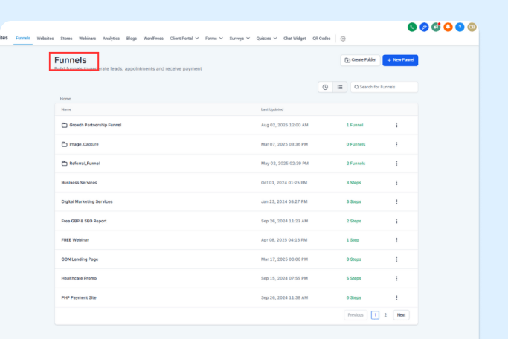Open the megaphone announcements icon
The width and height of the screenshot is (508, 339).
436,27
